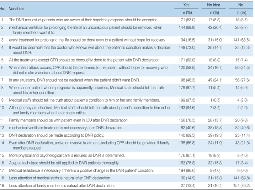Viewport: 255px width, 190px height.
Task: Click row 16 aseptic technique statement
Action: click(64, 163)
